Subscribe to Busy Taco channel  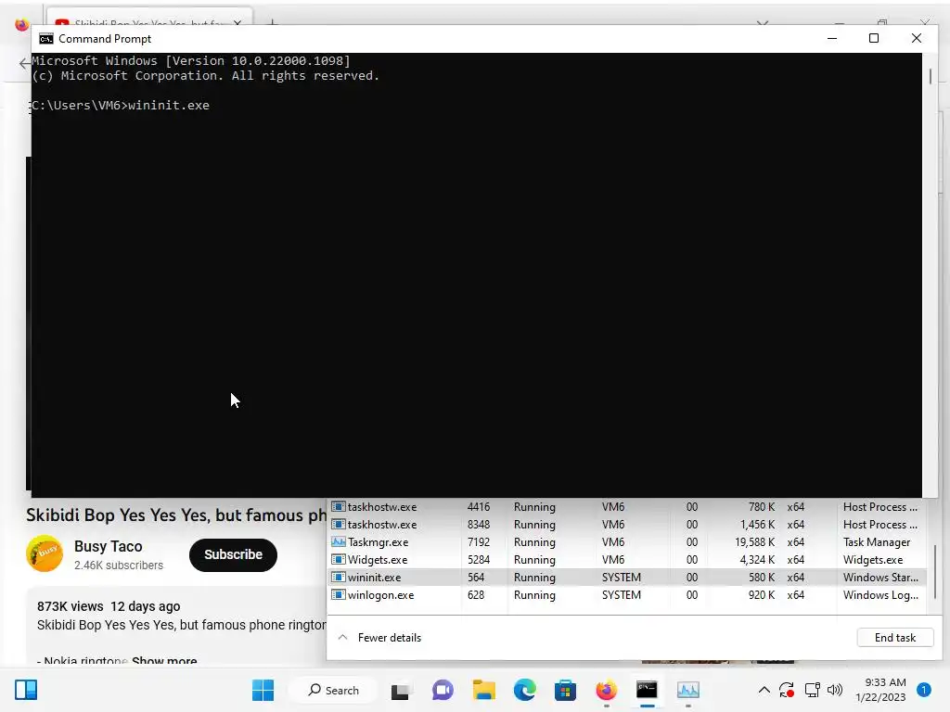pos(233,554)
